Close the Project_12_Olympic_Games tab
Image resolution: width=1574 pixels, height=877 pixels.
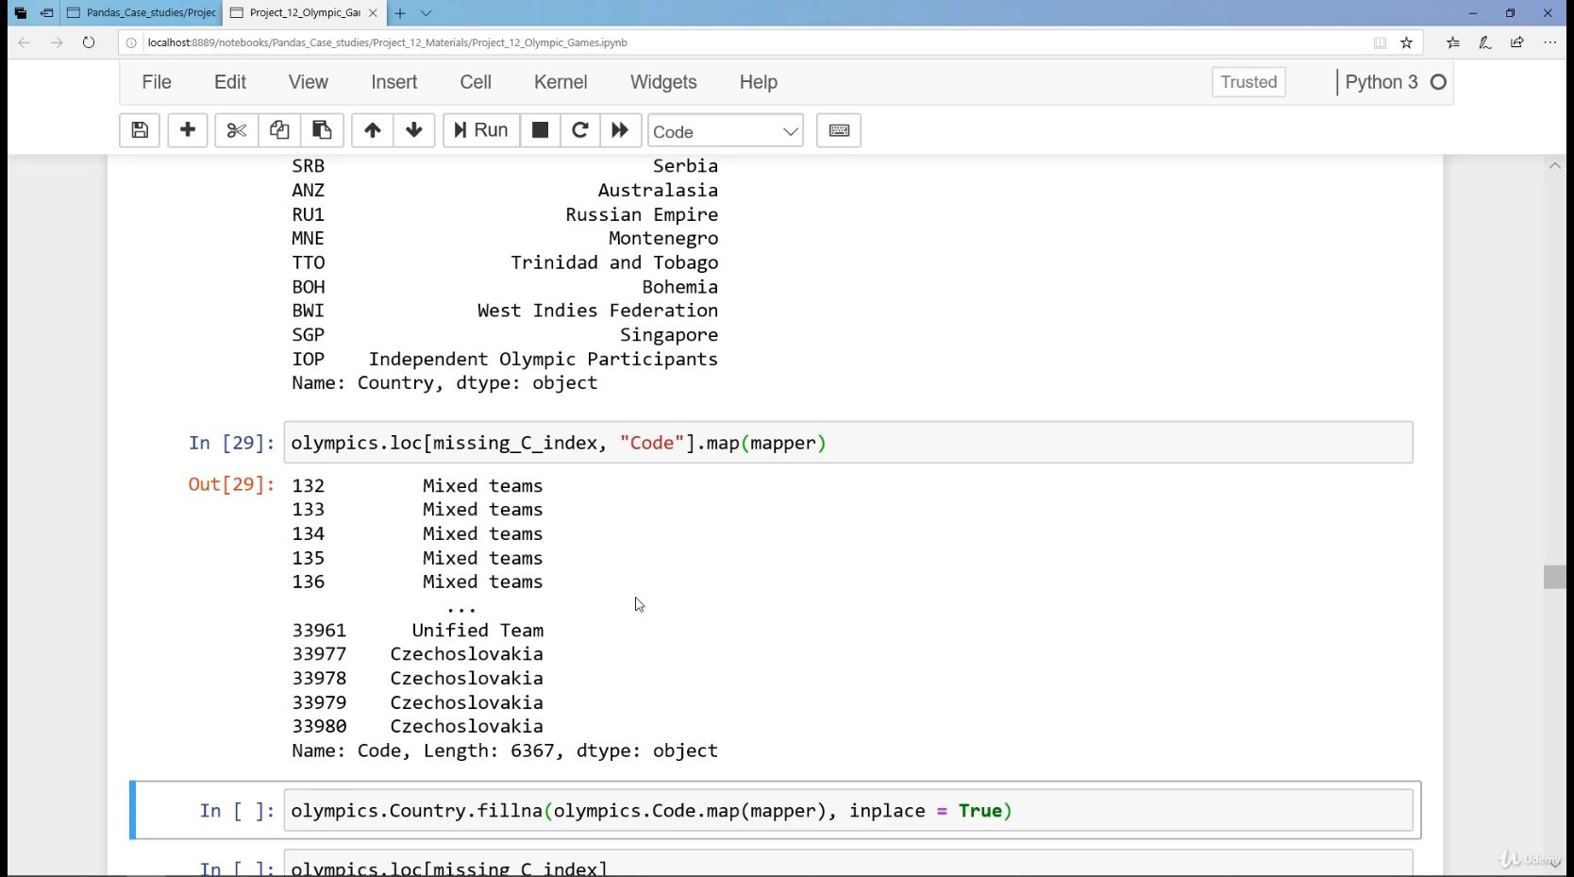(373, 13)
